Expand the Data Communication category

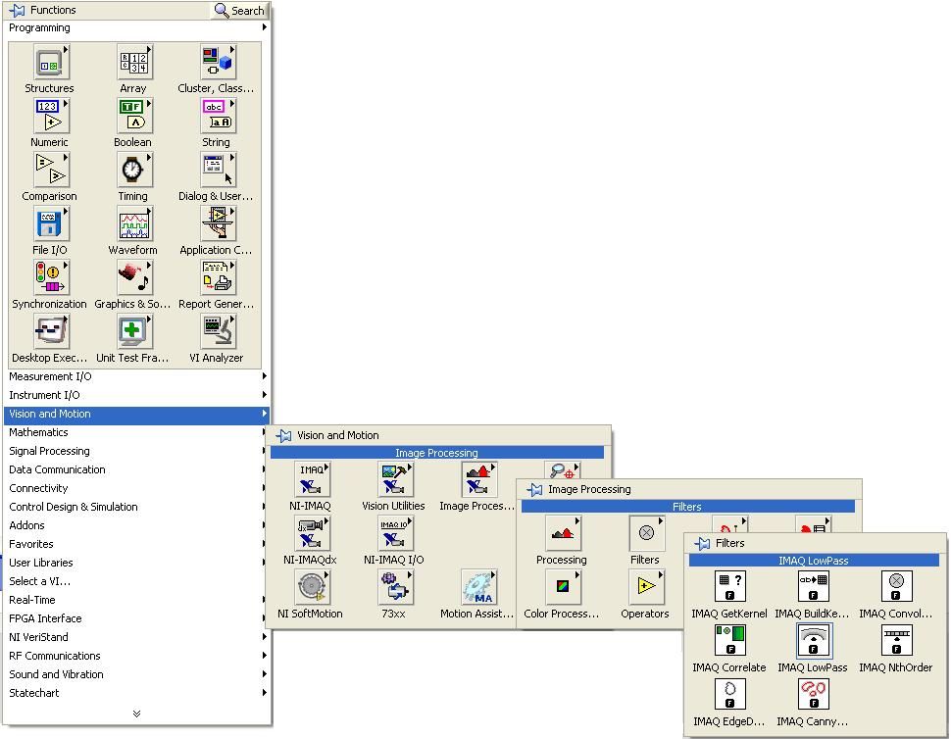136,469
